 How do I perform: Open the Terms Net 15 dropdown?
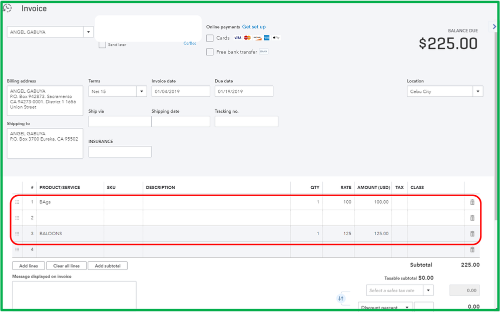pyautogui.click(x=142, y=91)
